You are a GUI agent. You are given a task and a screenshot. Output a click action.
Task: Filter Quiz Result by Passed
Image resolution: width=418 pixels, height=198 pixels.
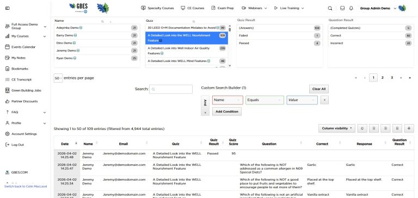click(279, 43)
